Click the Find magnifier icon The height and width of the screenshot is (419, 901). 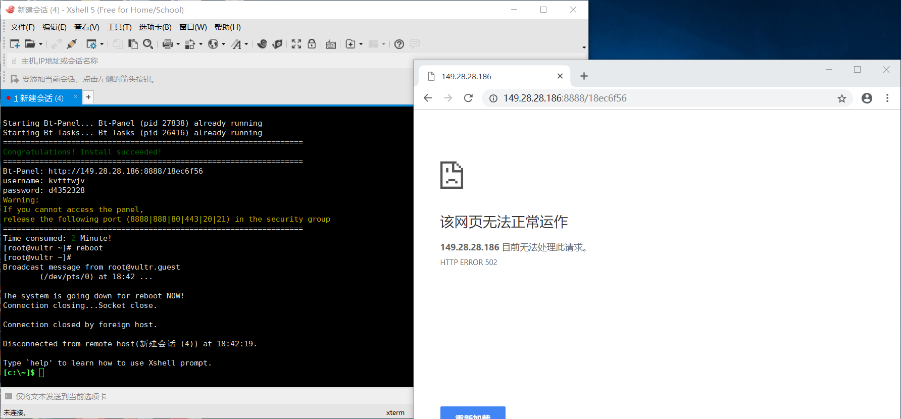click(x=148, y=44)
